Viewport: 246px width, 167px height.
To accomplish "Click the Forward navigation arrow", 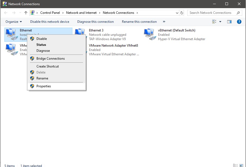I will pos(14,13).
